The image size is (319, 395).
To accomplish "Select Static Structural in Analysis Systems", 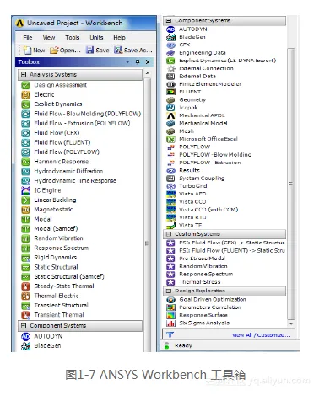I will (56, 267).
